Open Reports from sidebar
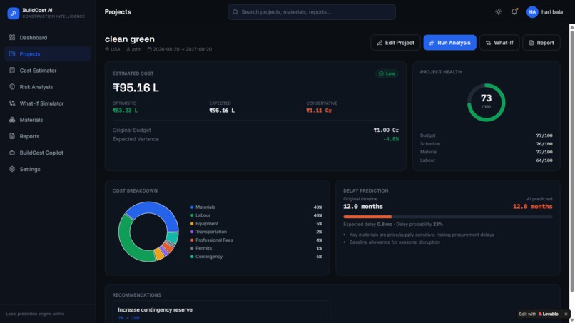The height and width of the screenshot is (323, 575). tap(48, 136)
